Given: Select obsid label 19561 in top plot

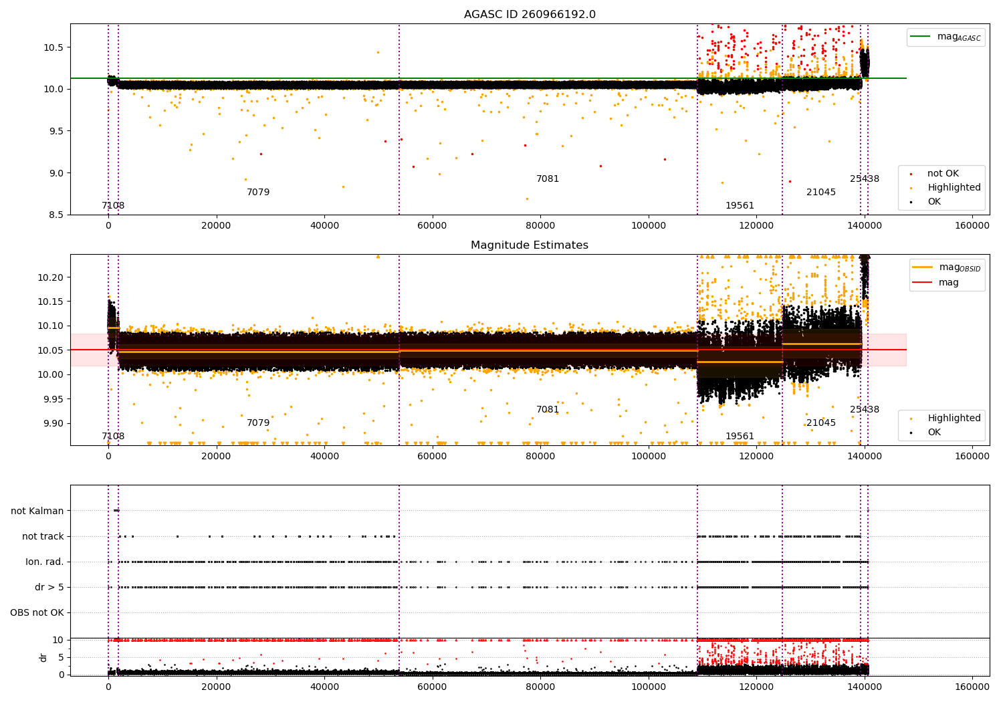Looking at the screenshot, I should click(740, 206).
